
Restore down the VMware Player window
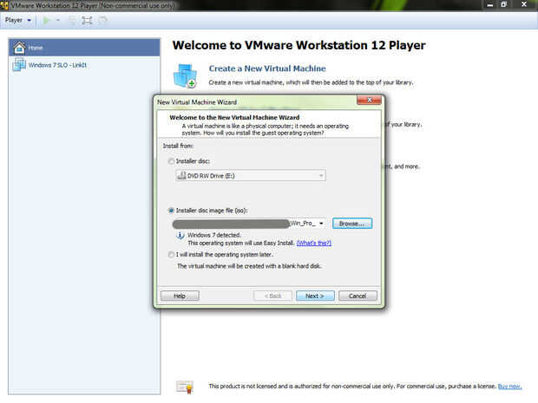pos(503,5)
